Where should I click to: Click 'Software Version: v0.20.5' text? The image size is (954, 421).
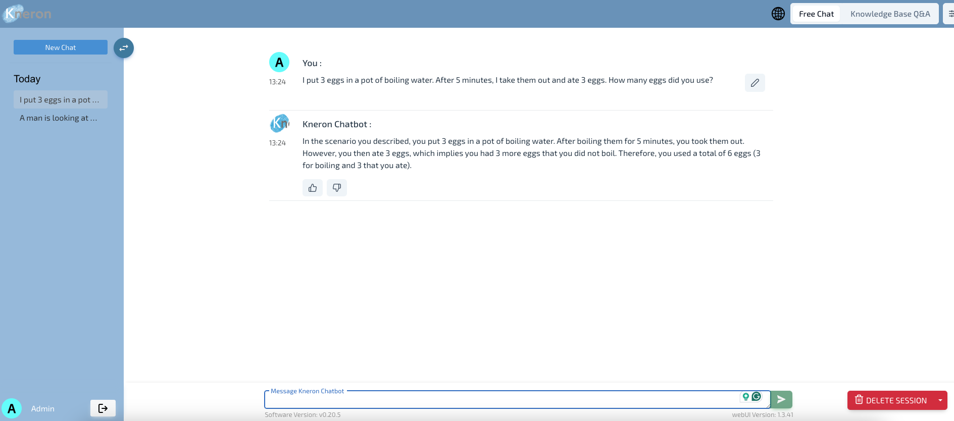[x=303, y=415]
